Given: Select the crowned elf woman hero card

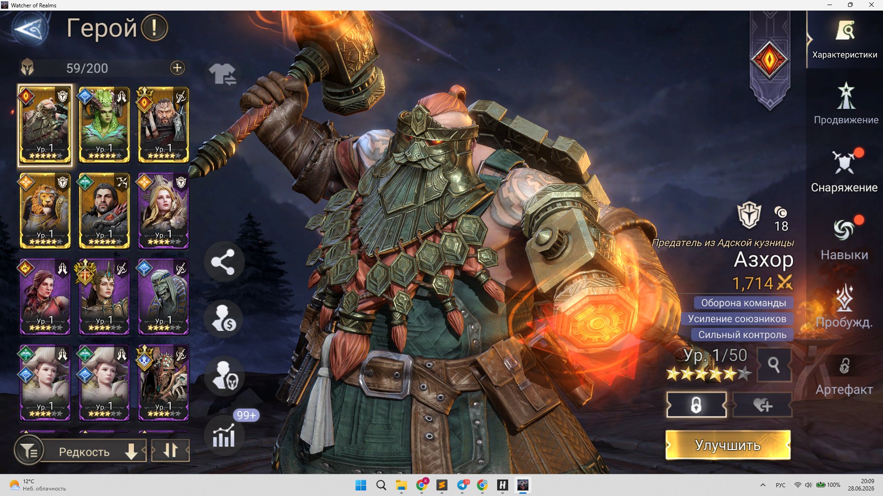Looking at the screenshot, I should point(104,297).
